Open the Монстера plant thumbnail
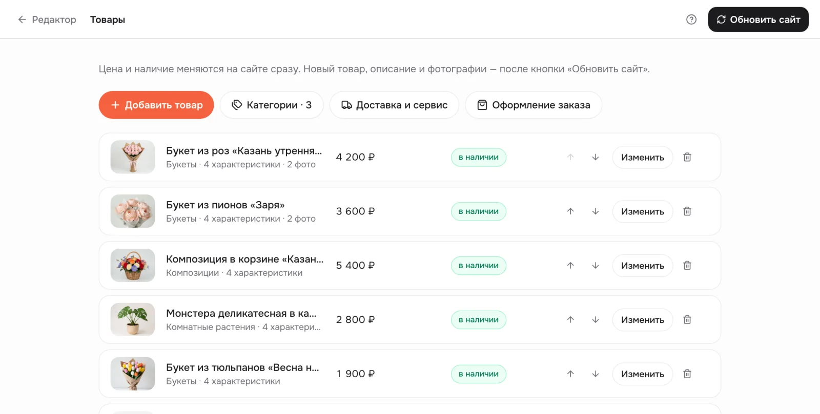 133,320
